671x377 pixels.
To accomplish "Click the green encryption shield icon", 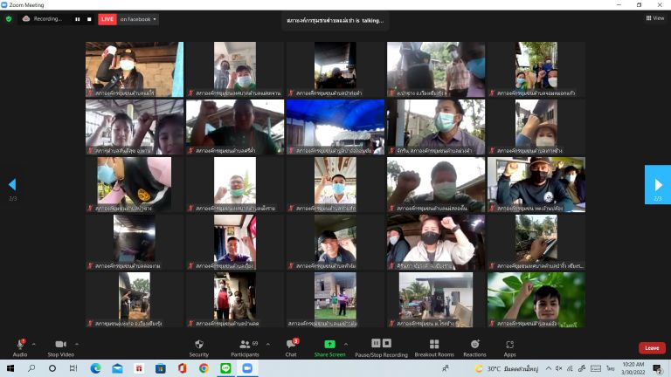I will (x=9, y=19).
